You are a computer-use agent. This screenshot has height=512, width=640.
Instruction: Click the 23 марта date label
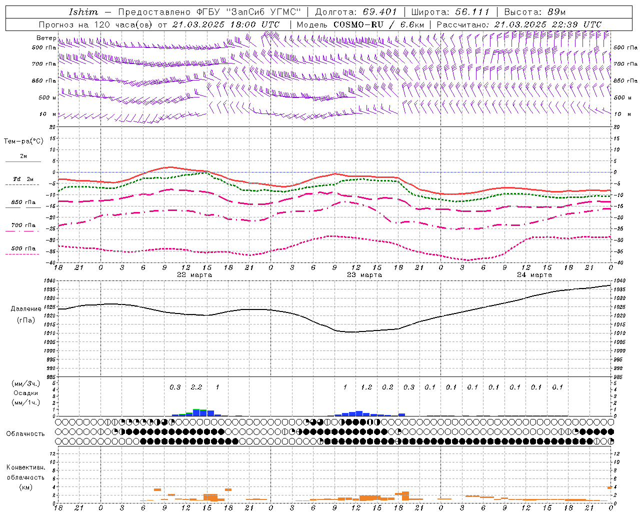click(364, 275)
